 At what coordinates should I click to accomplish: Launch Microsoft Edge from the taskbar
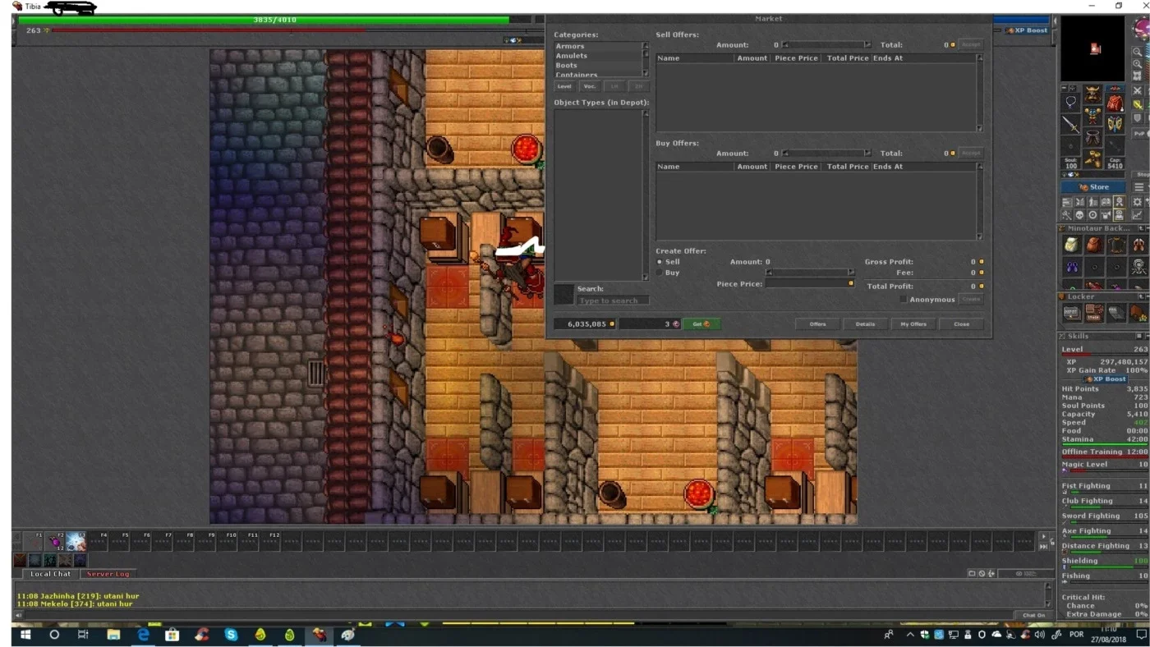[x=143, y=635]
